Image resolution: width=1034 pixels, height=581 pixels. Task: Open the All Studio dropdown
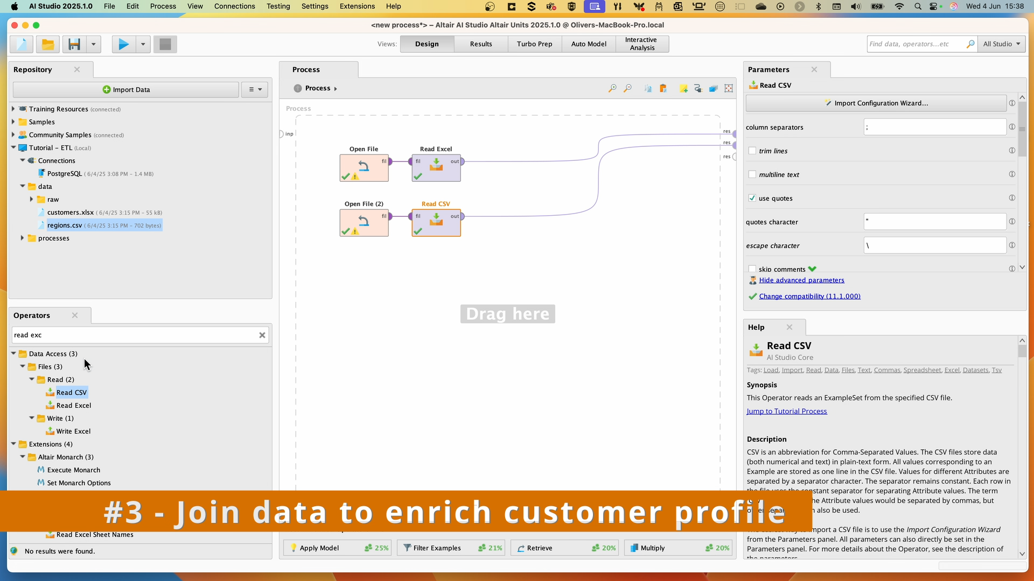[1002, 44]
